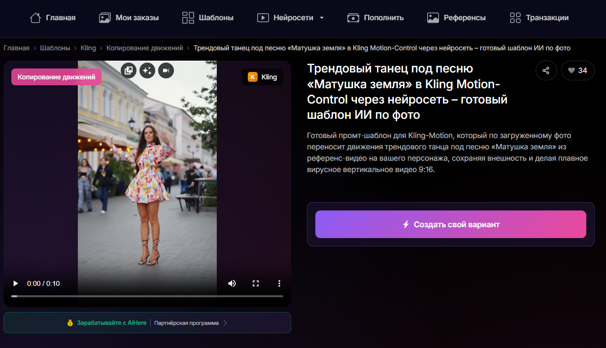Mute the video via the speaker icon

[232, 283]
